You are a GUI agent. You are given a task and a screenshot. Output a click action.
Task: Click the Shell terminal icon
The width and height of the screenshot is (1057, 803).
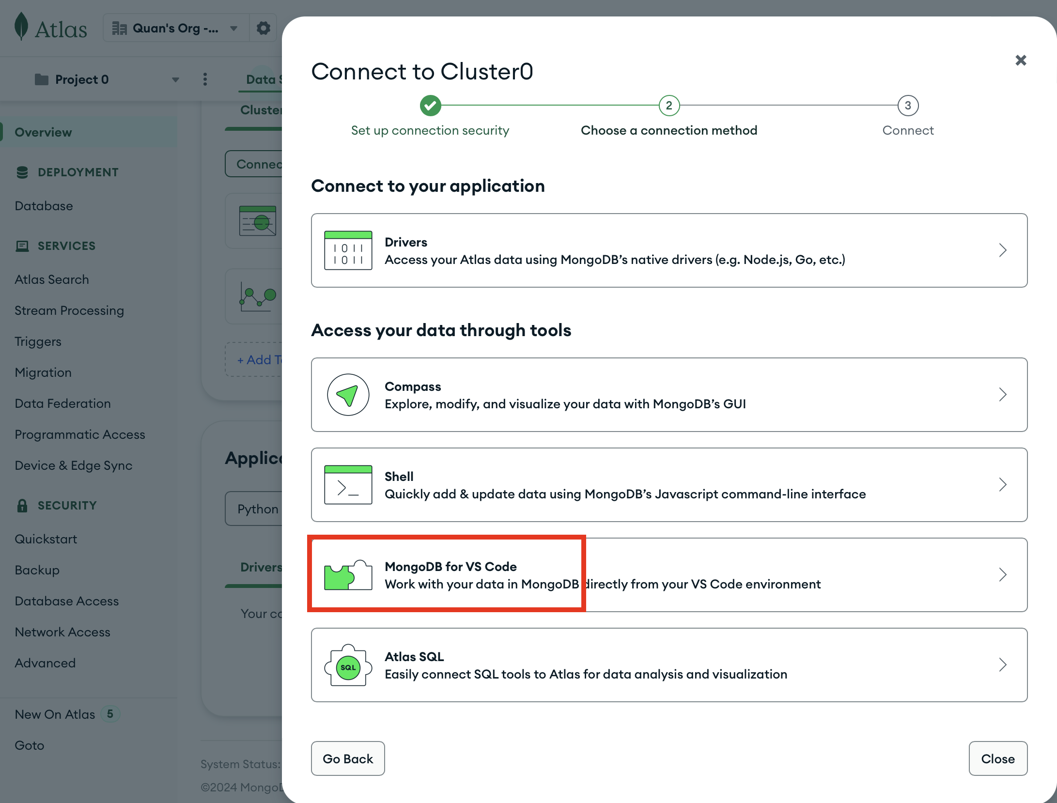pyautogui.click(x=348, y=485)
